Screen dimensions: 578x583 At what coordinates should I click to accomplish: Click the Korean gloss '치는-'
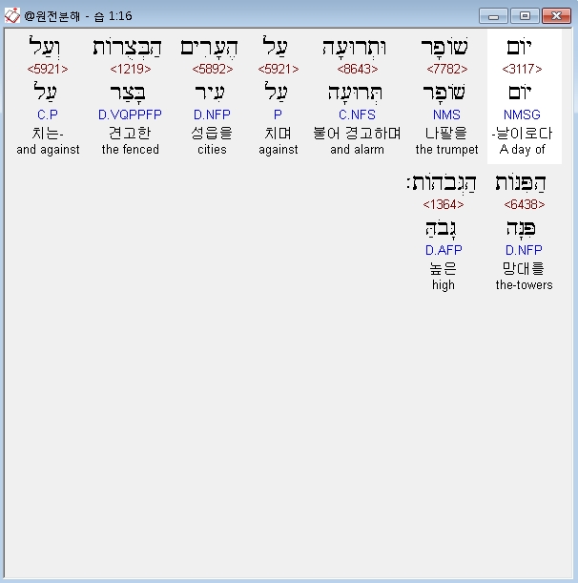(x=48, y=134)
